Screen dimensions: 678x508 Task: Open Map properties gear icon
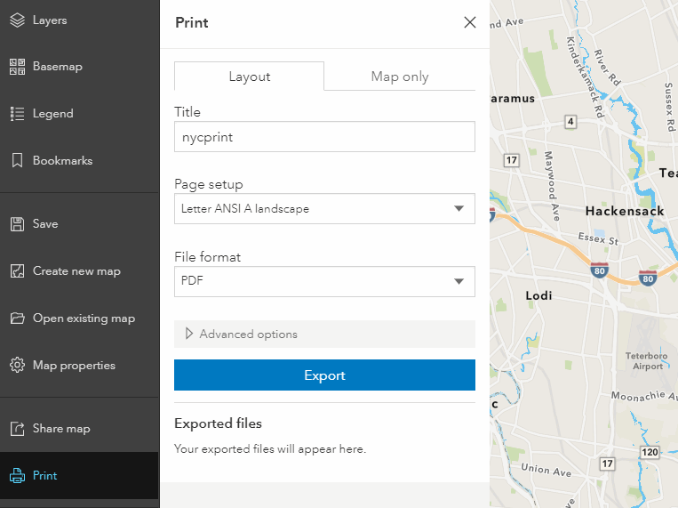coord(17,366)
